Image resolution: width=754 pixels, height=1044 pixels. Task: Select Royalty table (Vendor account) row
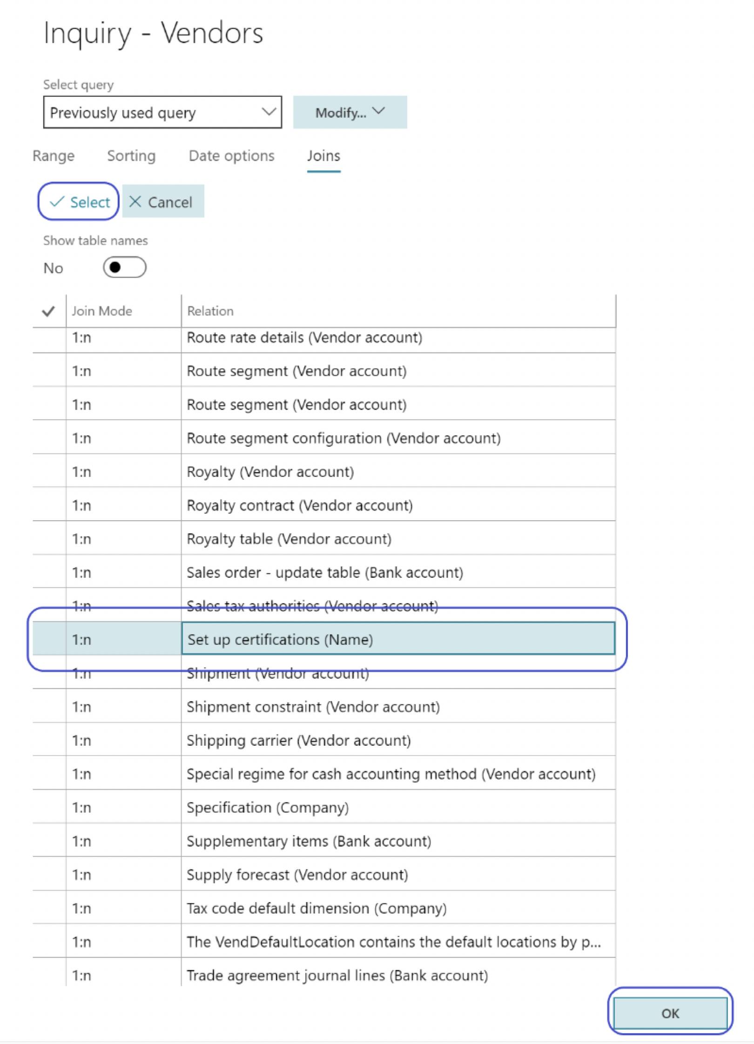click(x=324, y=539)
